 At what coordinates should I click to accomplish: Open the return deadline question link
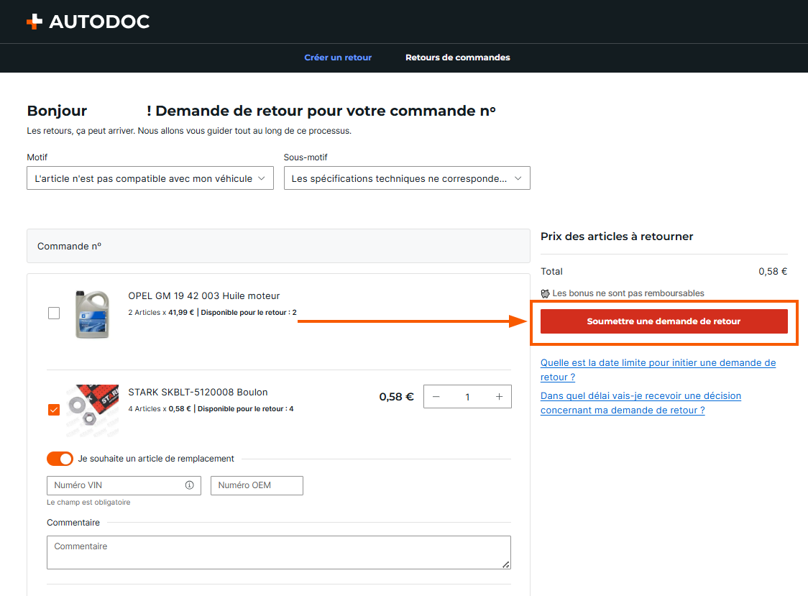click(x=658, y=370)
